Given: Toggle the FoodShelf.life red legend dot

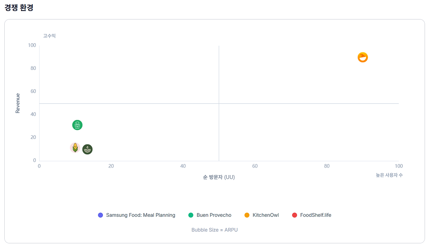Looking at the screenshot, I should click(x=295, y=215).
